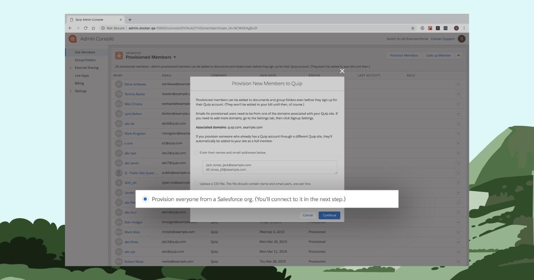Screen dimensions: 534x280
Task: Open the Quip logo in Admin Console header
Action: click(x=73, y=39)
